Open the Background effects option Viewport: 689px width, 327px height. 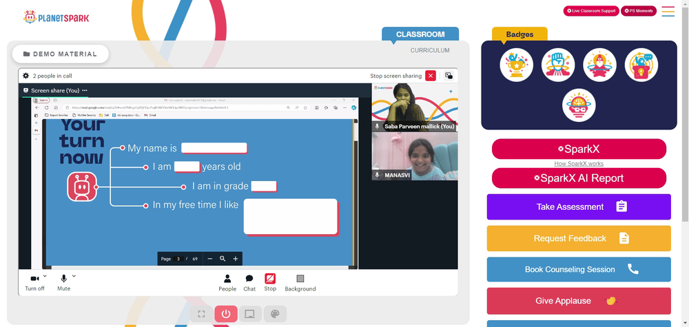point(300,283)
